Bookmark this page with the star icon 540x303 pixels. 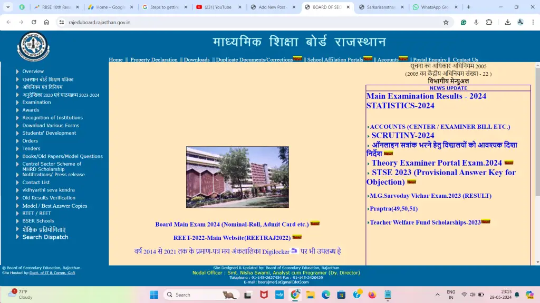click(446, 22)
